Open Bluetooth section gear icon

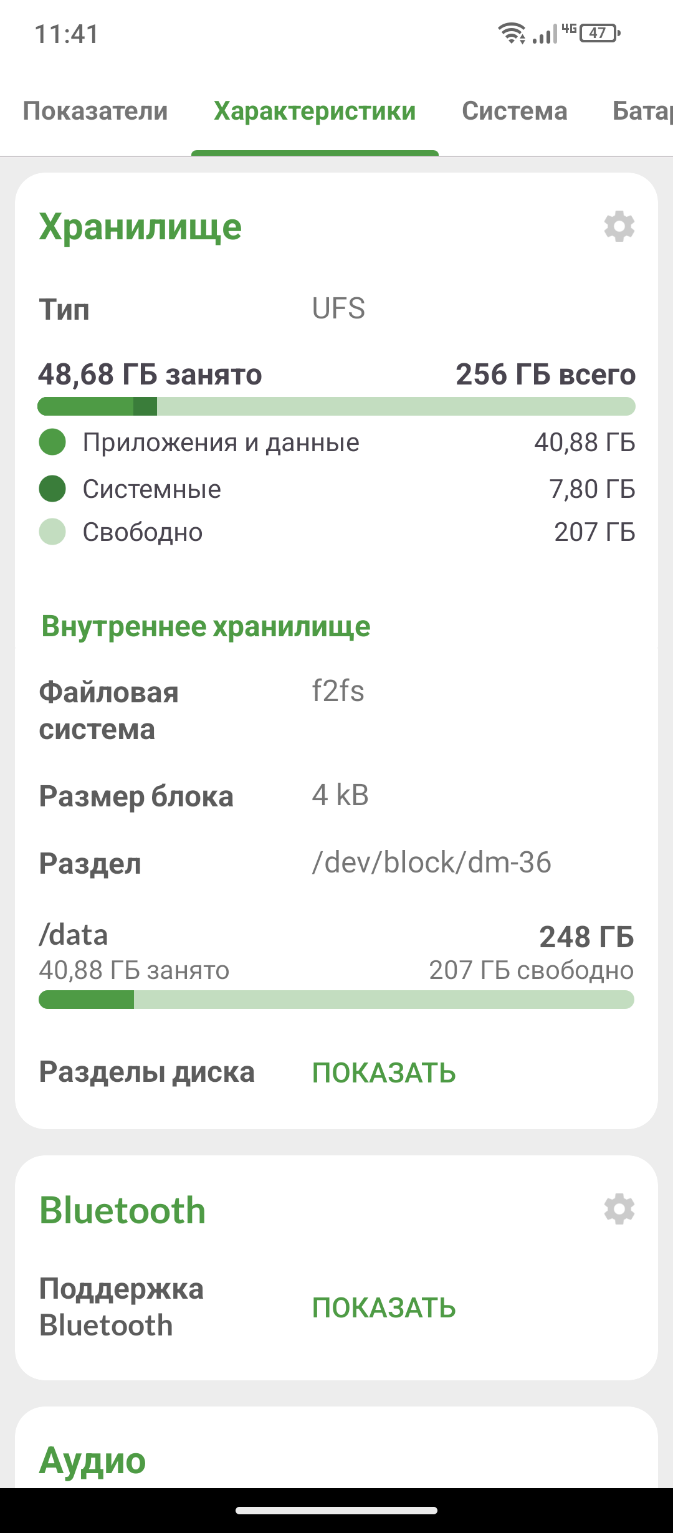tap(619, 1209)
